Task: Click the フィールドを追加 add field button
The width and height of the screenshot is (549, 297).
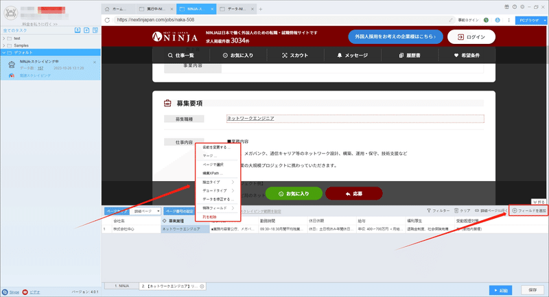Action: 528,211
